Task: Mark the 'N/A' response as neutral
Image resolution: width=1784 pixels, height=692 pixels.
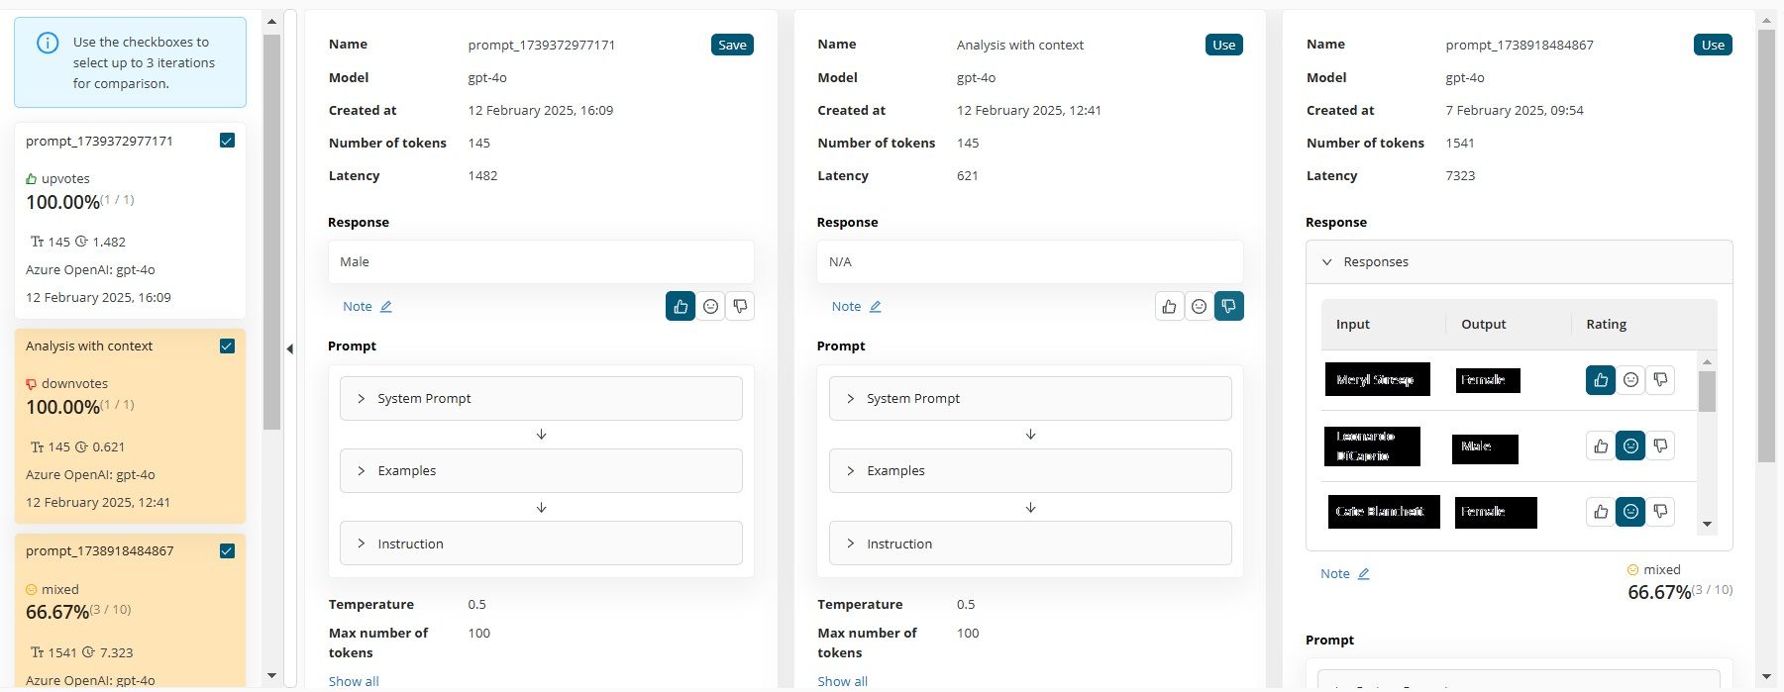Action: pos(1199,307)
